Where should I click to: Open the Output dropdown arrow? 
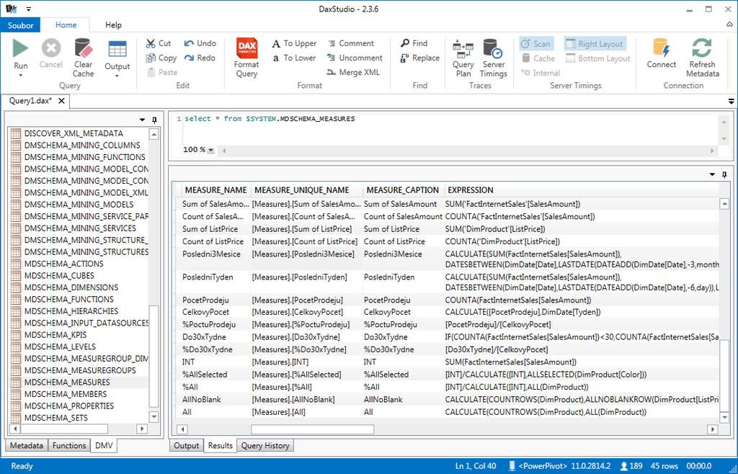click(117, 76)
